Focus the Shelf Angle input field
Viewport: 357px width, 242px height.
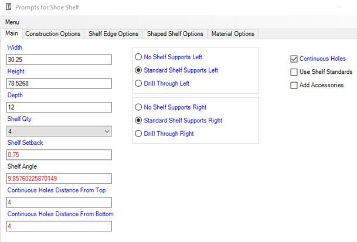[x=59, y=179]
